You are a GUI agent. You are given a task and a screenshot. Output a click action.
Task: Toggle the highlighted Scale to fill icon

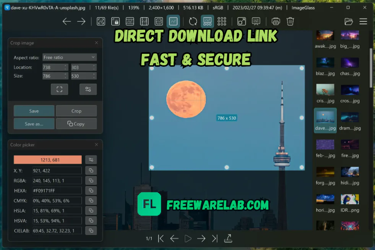(x=173, y=21)
